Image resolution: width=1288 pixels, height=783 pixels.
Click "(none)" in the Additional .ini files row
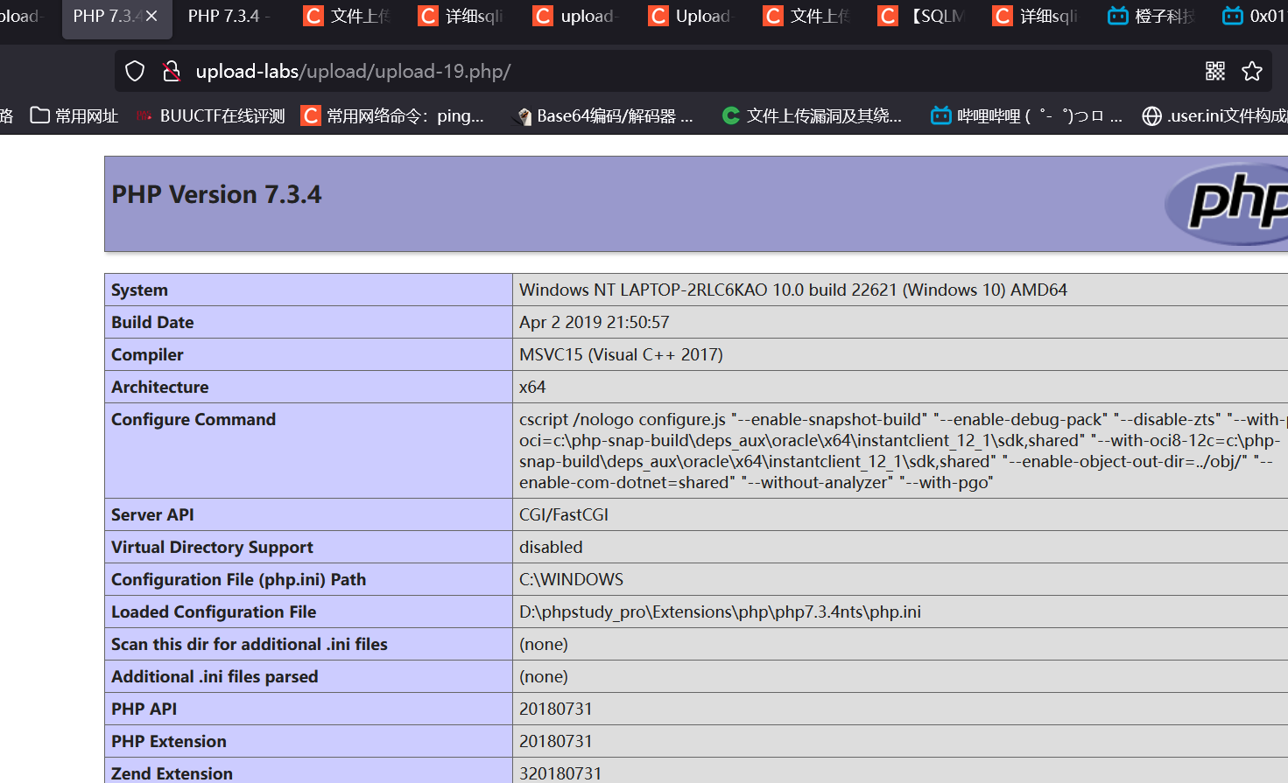[544, 676]
